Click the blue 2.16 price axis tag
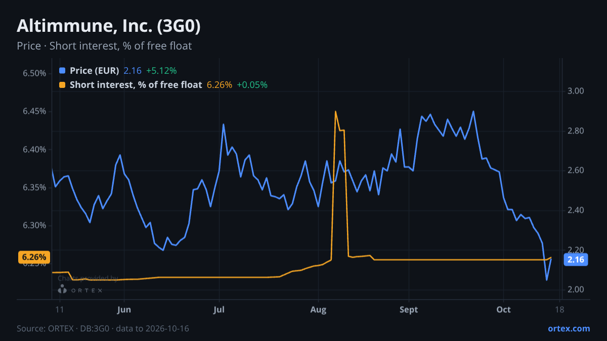The image size is (607, 341). 576,260
